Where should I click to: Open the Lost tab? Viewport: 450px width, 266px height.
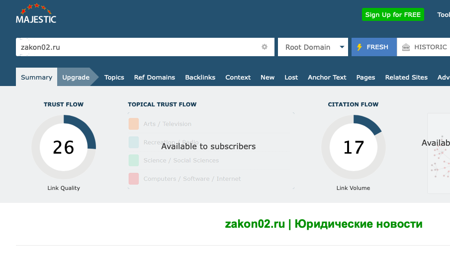coord(291,77)
